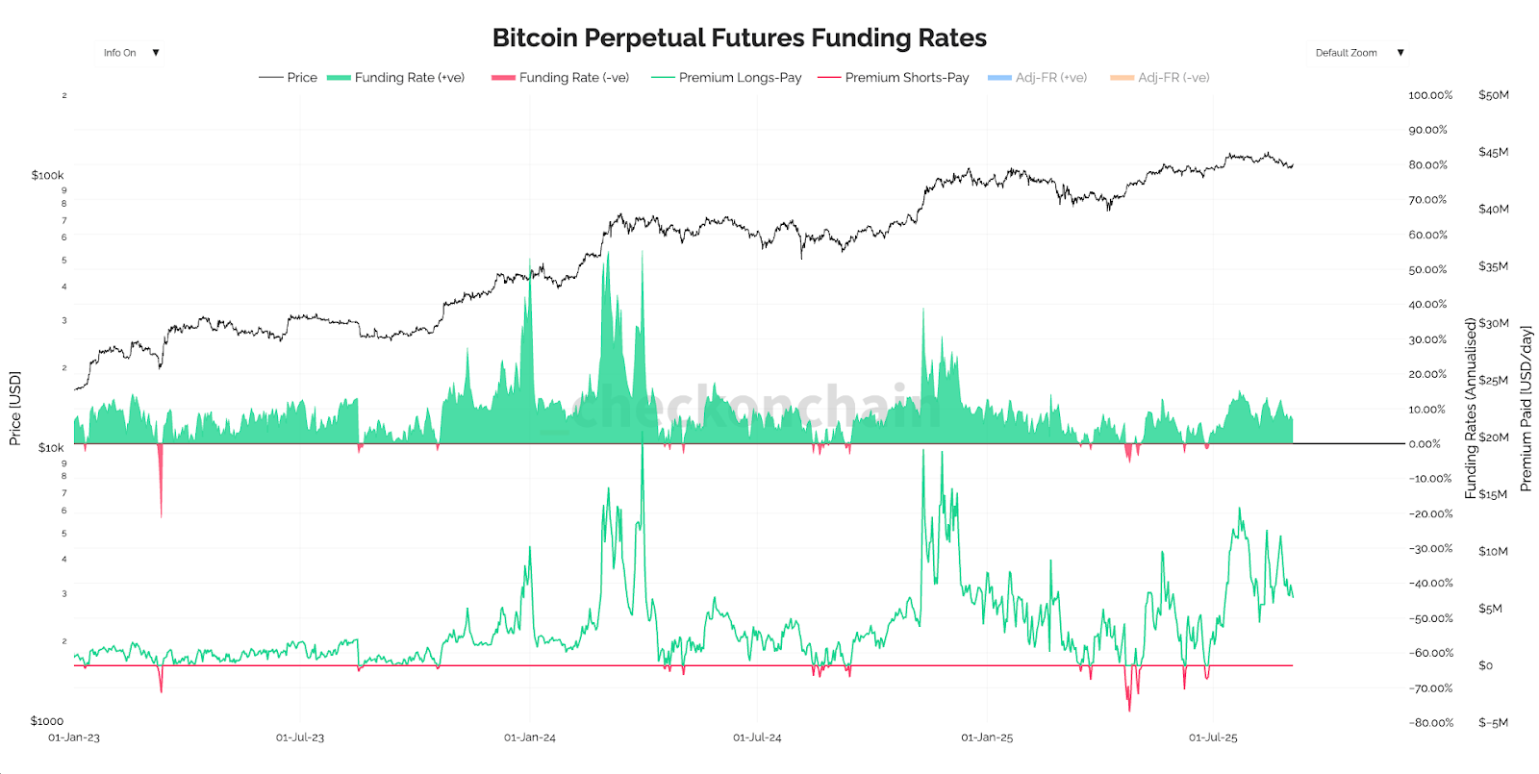Expand the Default Zoom dropdown
This screenshot has height=774, width=1539.
(x=1358, y=53)
